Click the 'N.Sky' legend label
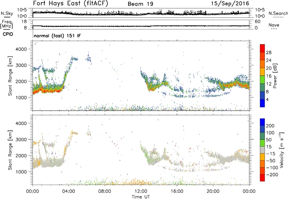Screen dimensions: 288x199 pyautogui.click(x=7, y=13)
